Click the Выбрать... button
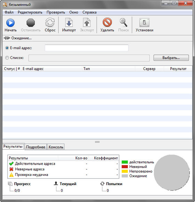 pos(171,58)
